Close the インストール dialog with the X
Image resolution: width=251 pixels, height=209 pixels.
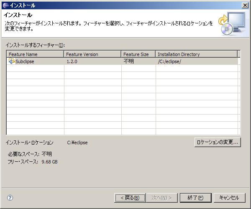pyautogui.click(x=245, y=5)
